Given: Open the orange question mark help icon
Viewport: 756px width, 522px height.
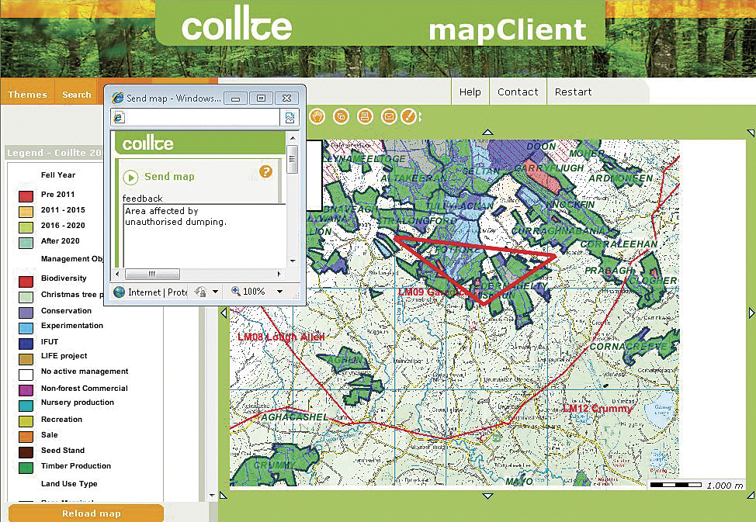Looking at the screenshot, I should pyautogui.click(x=265, y=171).
